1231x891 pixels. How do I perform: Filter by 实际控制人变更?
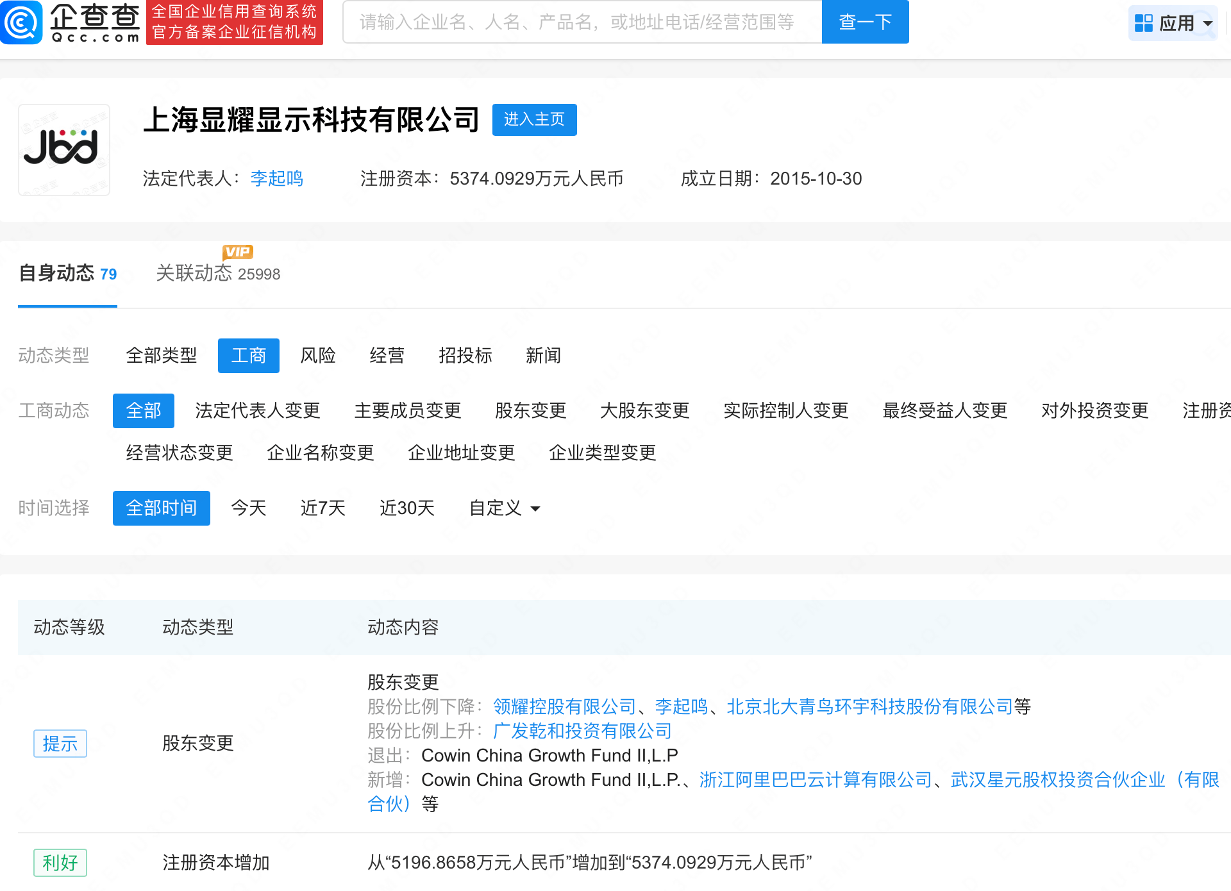click(x=785, y=410)
